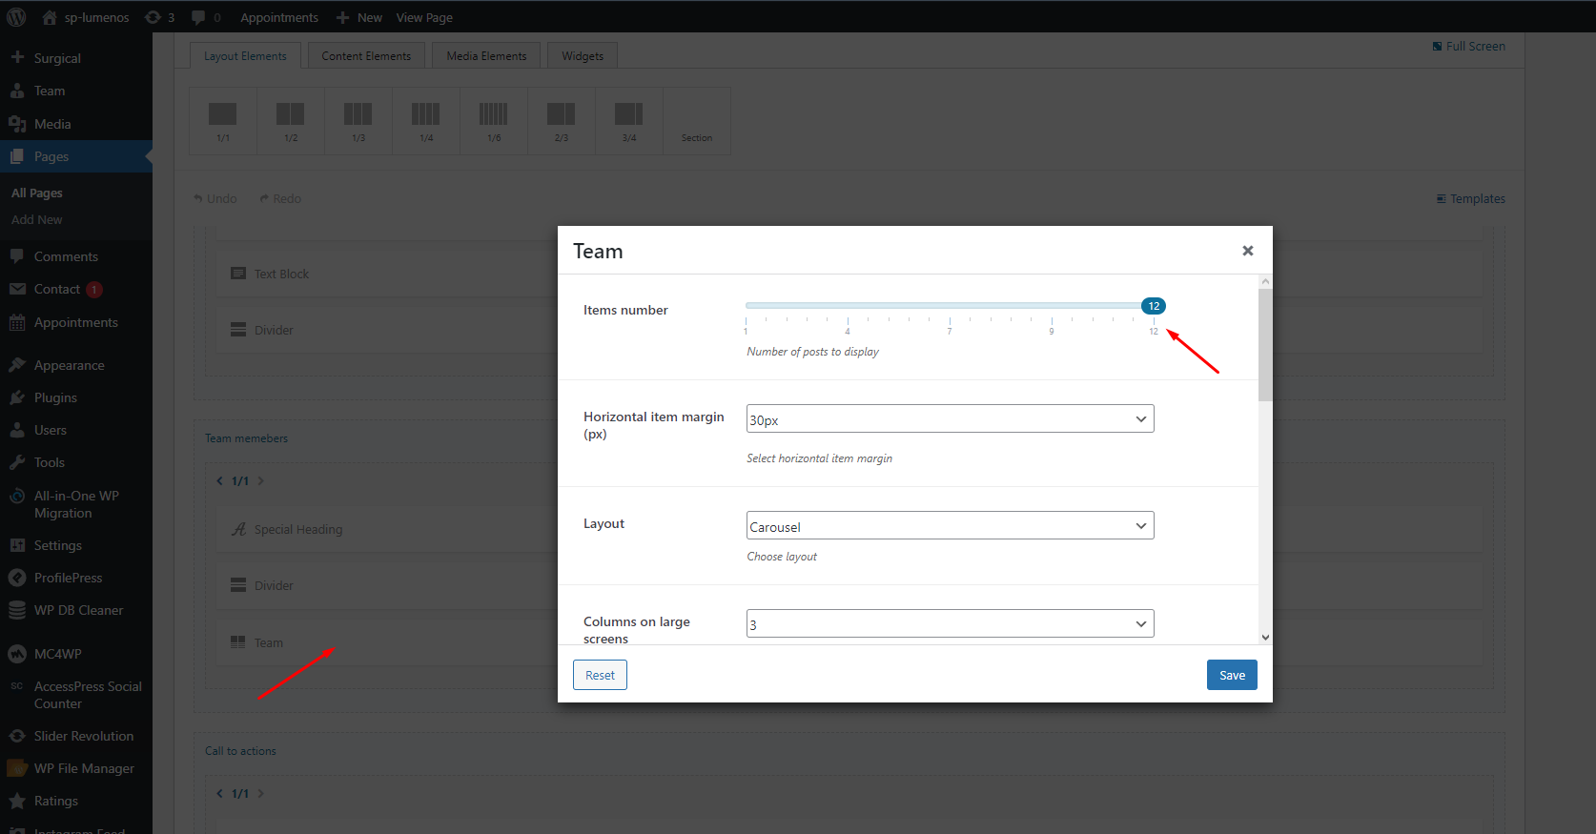Open the Appearance menu
1596x834 pixels.
[x=76, y=365]
